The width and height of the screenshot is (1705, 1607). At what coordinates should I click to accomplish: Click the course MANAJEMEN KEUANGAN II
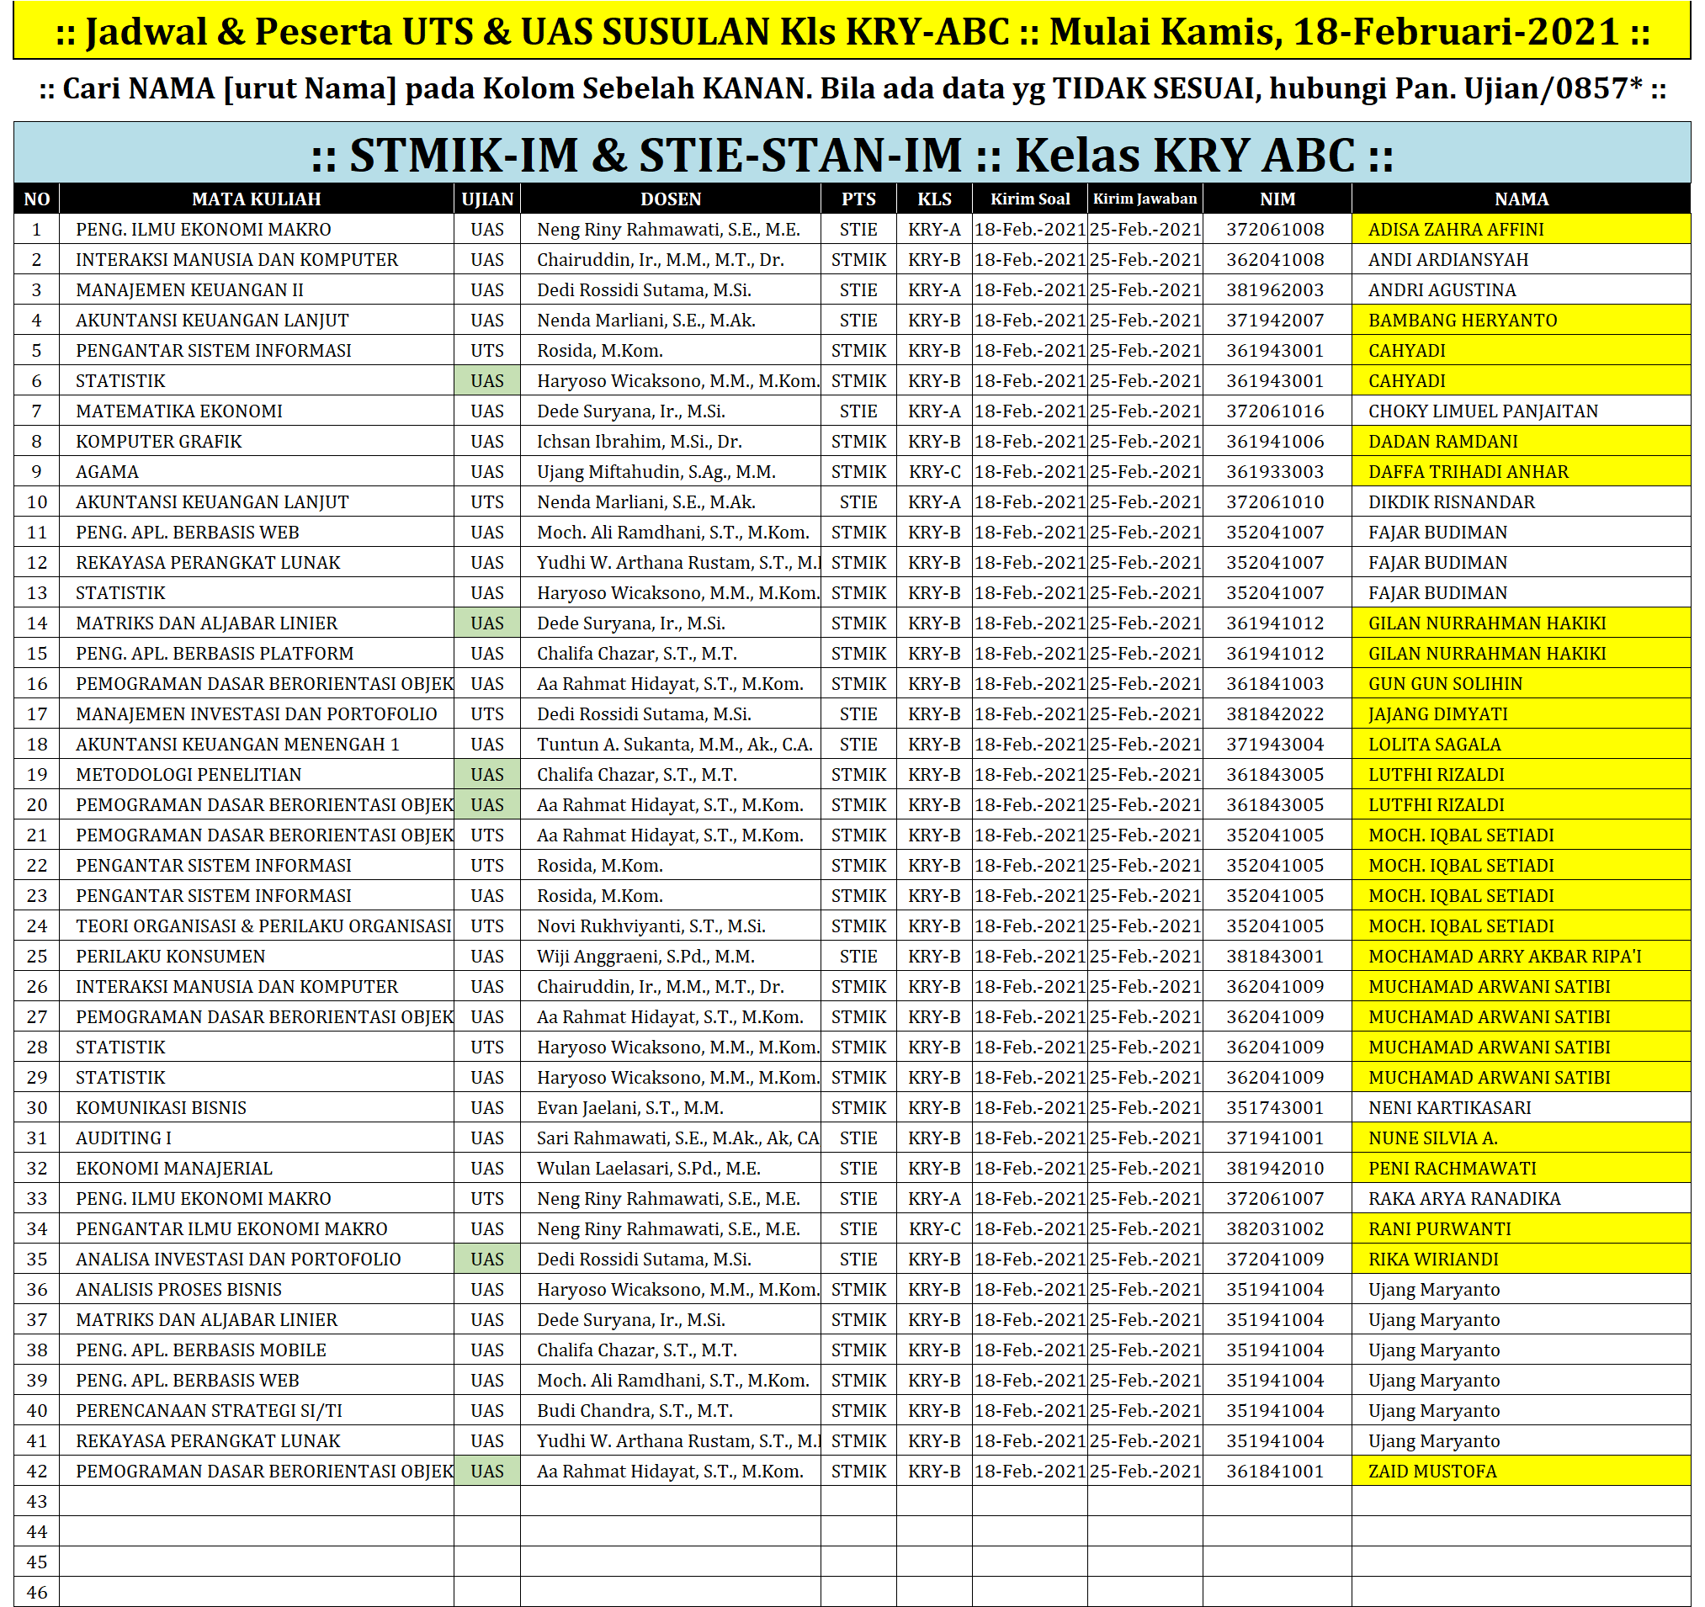tap(189, 289)
